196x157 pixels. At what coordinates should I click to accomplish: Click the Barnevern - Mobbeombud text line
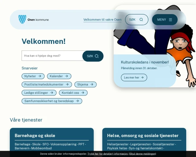point(33,148)
